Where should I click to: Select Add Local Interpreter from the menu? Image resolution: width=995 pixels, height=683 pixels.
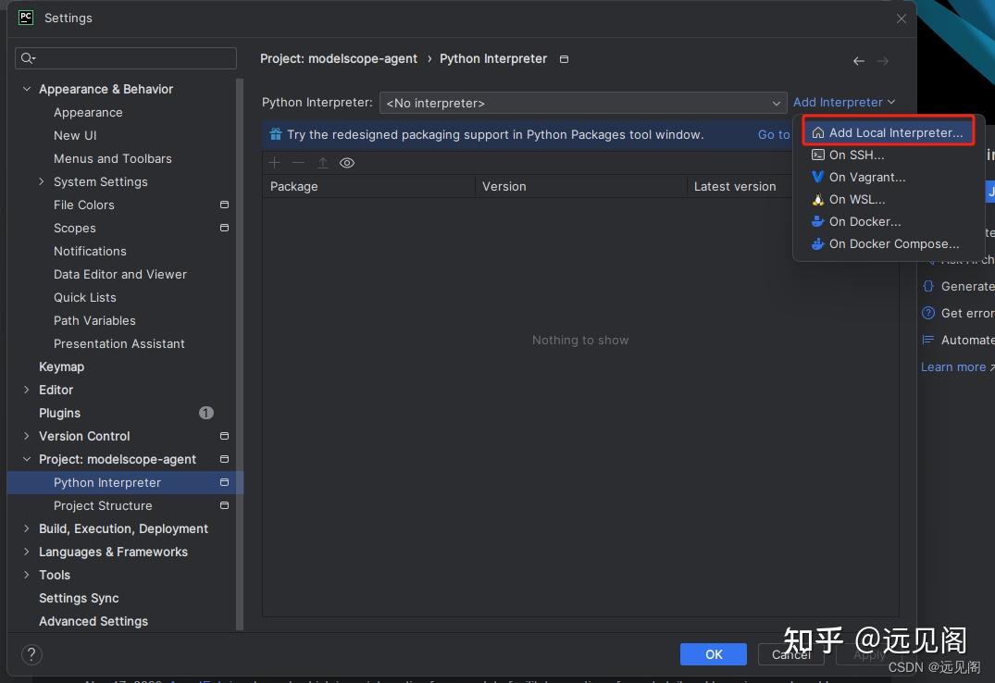pos(887,131)
